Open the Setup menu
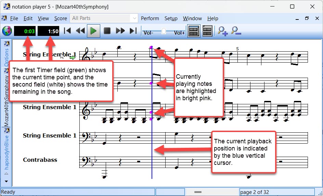323x196 pixels. coord(171,18)
